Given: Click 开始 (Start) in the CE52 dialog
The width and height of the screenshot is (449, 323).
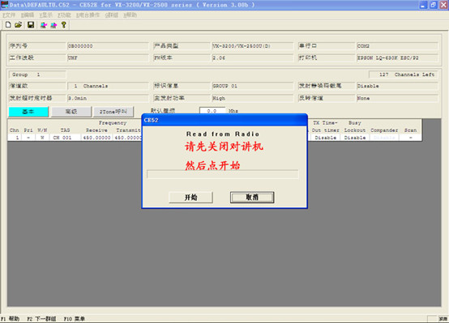Looking at the screenshot, I should (x=190, y=198).
